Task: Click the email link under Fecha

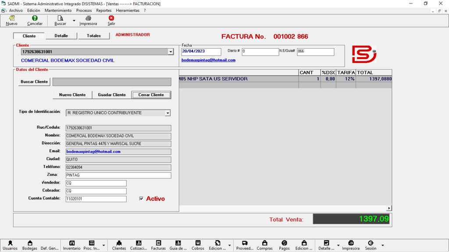Action: tap(208, 60)
